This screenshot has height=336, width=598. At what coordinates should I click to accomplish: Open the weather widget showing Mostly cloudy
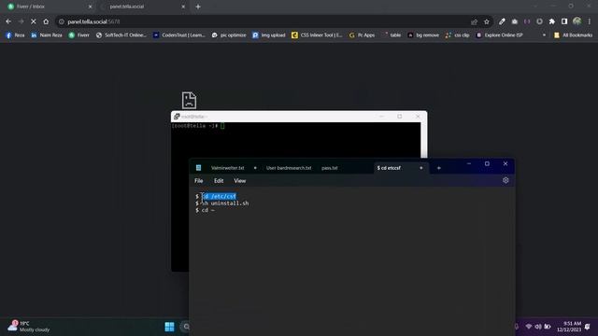(29, 327)
